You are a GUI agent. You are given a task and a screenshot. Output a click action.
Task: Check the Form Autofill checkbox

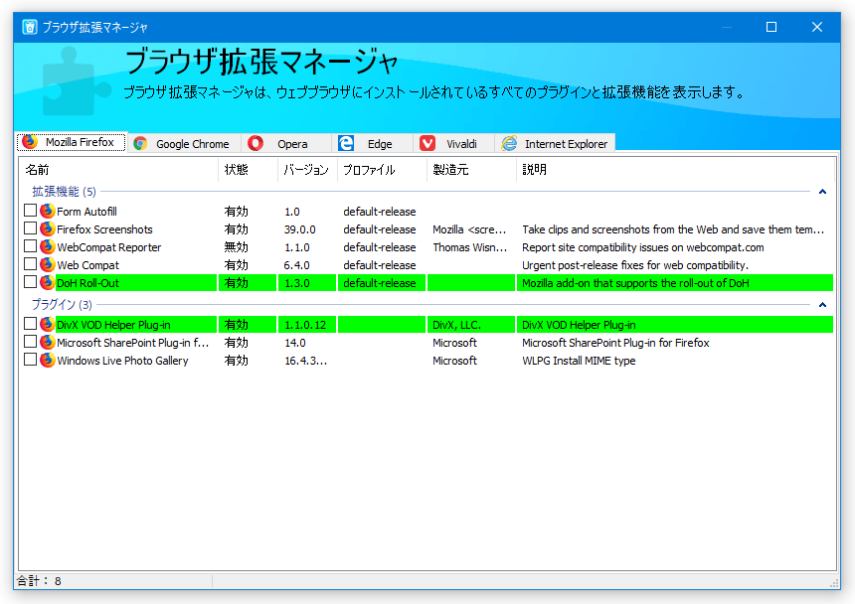(31, 211)
